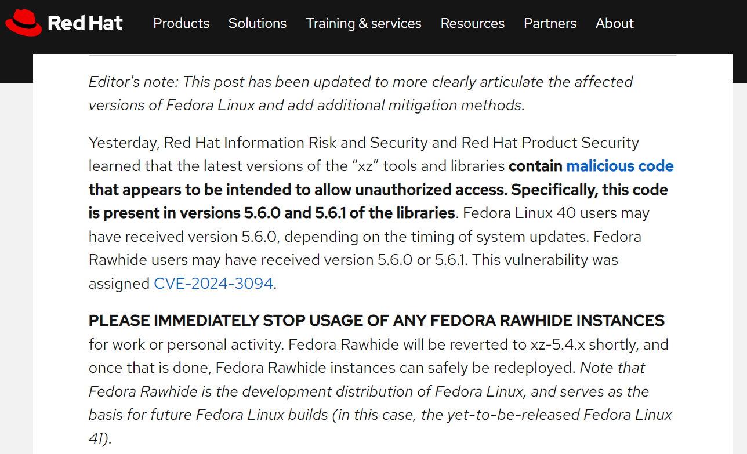The width and height of the screenshot is (747, 454).
Task: Open the About menu item
Action: tap(615, 23)
